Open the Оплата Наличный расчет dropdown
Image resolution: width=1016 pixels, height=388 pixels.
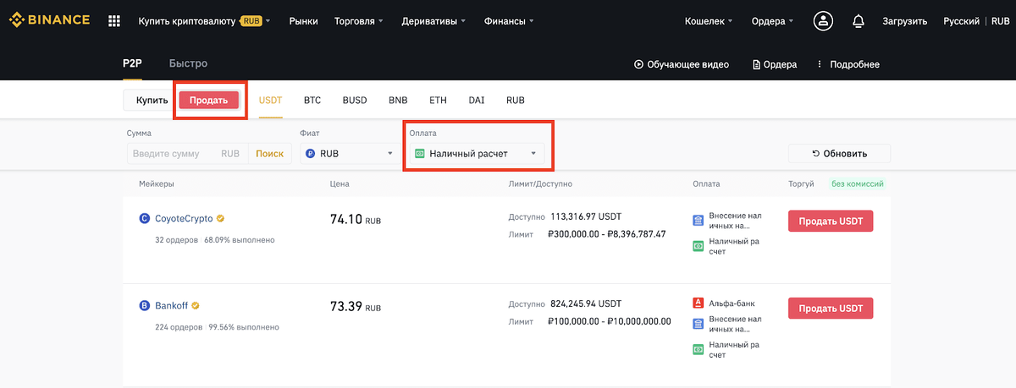tap(476, 154)
